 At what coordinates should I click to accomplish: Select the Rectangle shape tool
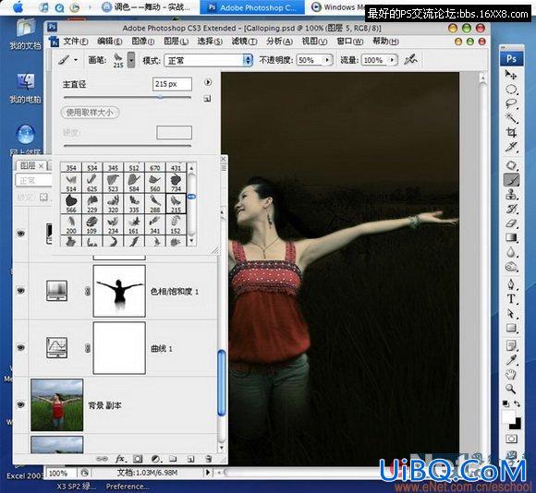coord(511,328)
